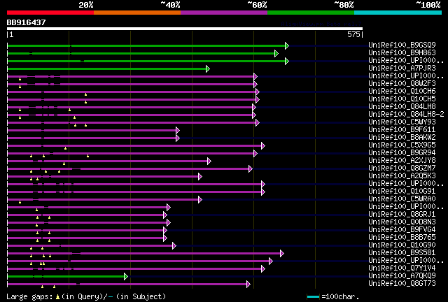
Task: Click the green arrowhead ending the A7PJR3 alignment
Action: point(208,69)
